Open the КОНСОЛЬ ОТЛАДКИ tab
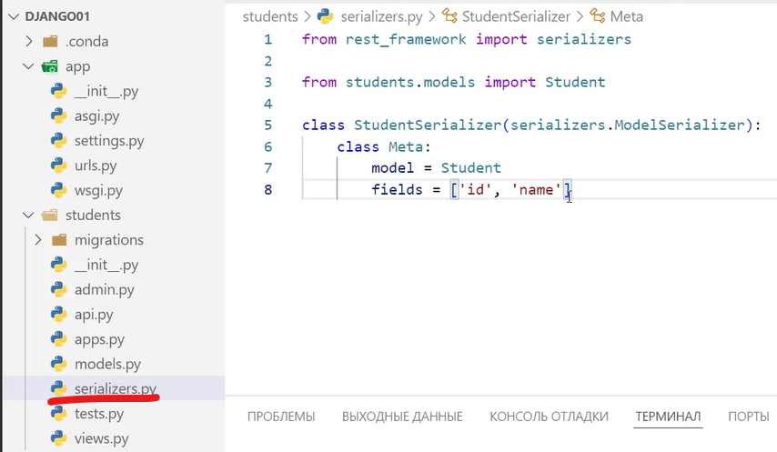Viewport: 777px width, 452px height. [549, 417]
